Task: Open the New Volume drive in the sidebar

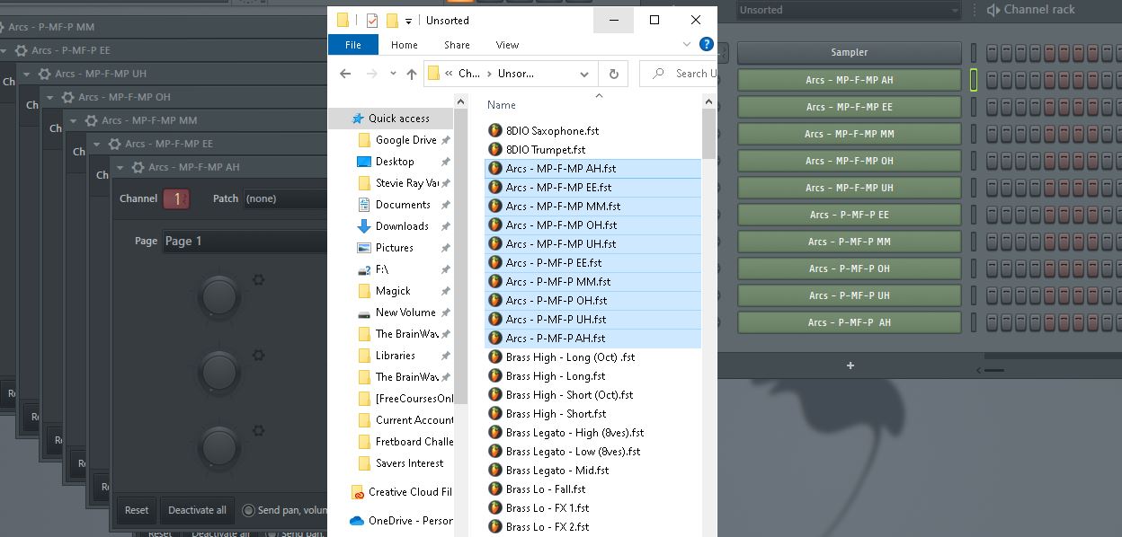Action: (405, 313)
